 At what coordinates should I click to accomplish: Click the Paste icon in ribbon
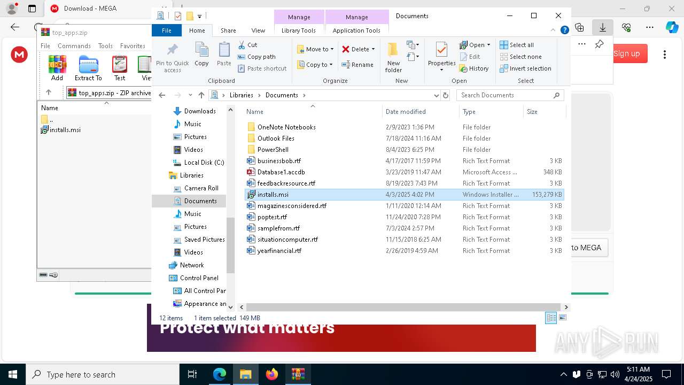pyautogui.click(x=224, y=51)
